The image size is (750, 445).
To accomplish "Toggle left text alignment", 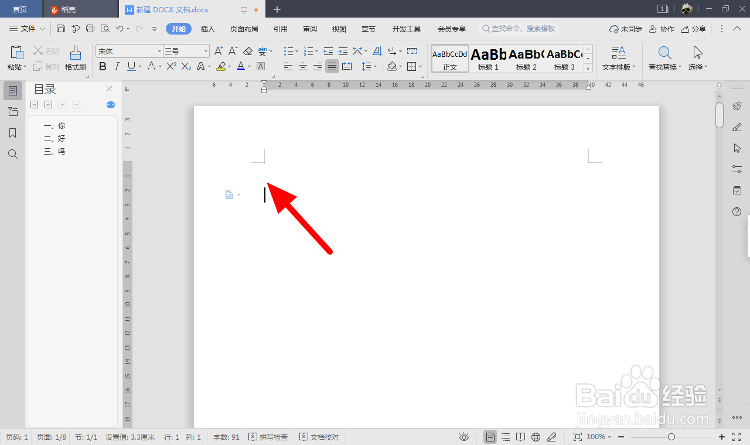I will pos(288,67).
